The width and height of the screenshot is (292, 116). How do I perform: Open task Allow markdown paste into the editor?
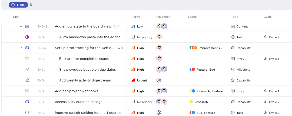click(x=89, y=37)
